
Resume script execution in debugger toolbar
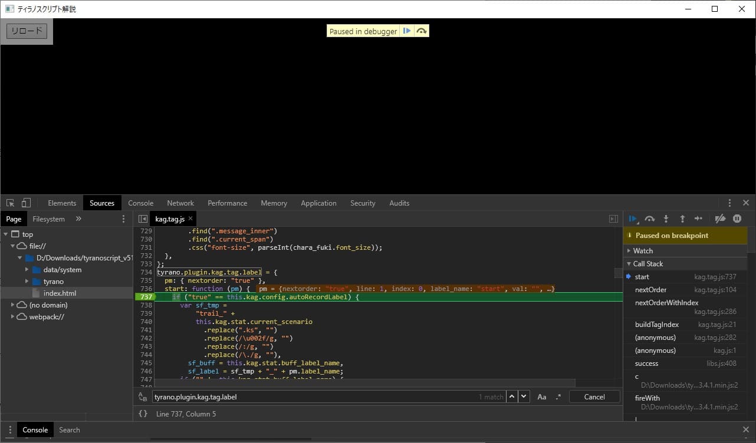(x=633, y=219)
